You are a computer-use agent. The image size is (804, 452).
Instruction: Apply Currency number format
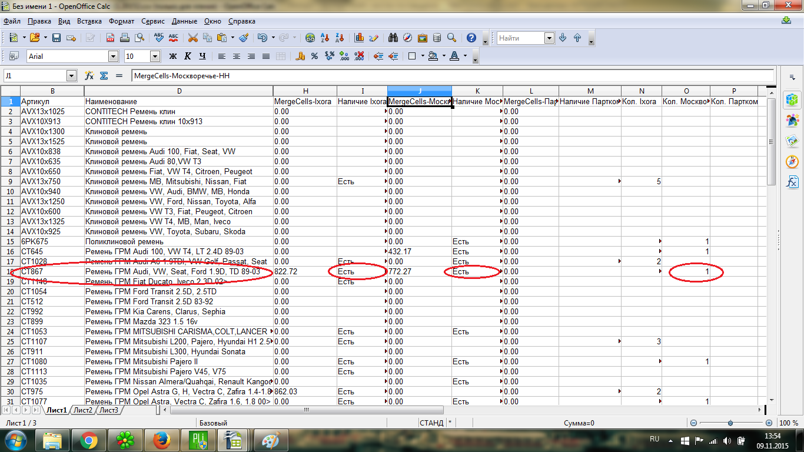pyautogui.click(x=300, y=56)
